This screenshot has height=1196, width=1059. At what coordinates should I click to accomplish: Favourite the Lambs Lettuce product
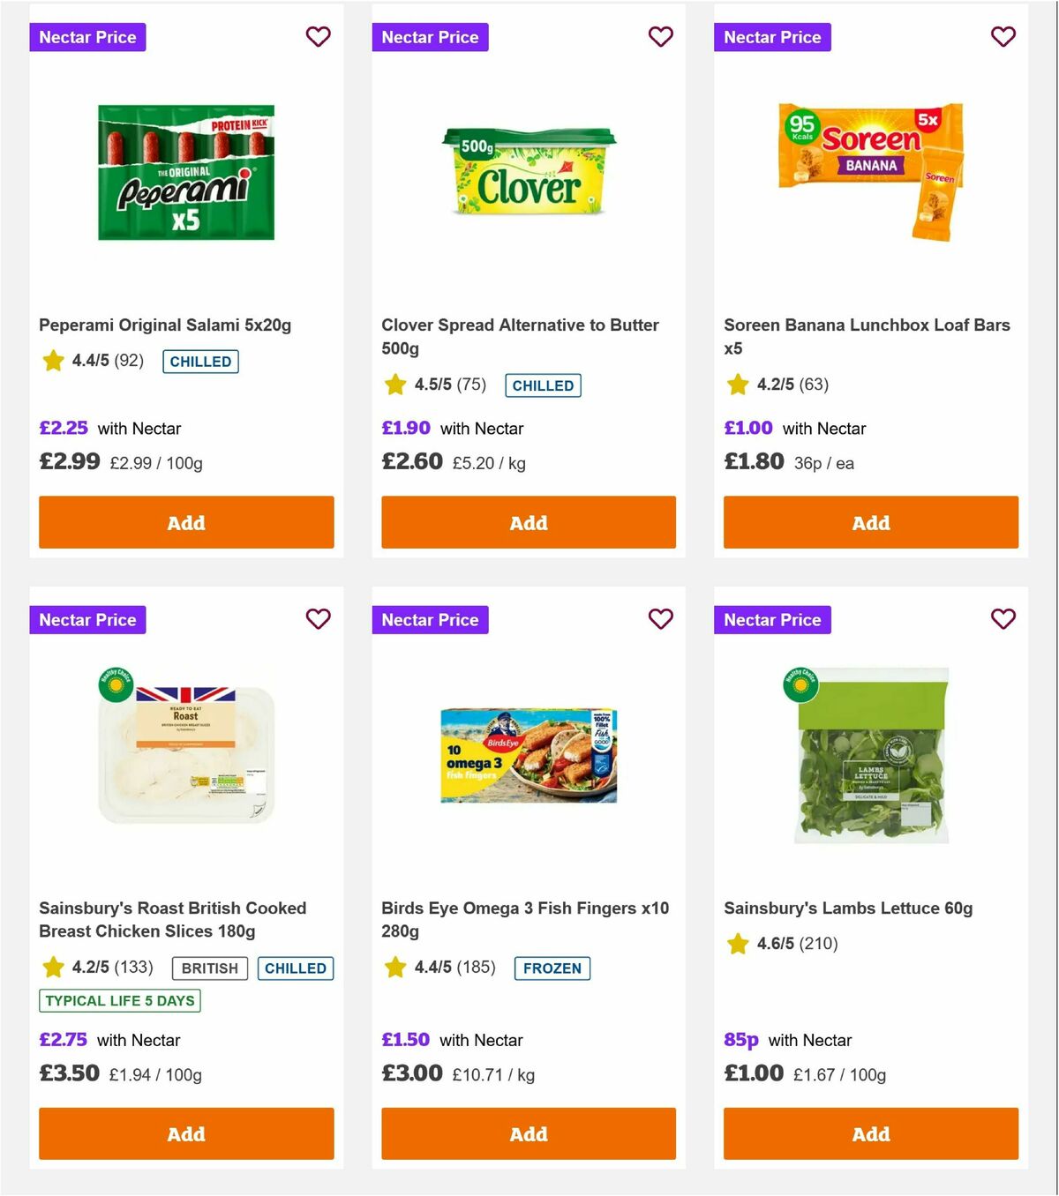pyautogui.click(x=1003, y=620)
